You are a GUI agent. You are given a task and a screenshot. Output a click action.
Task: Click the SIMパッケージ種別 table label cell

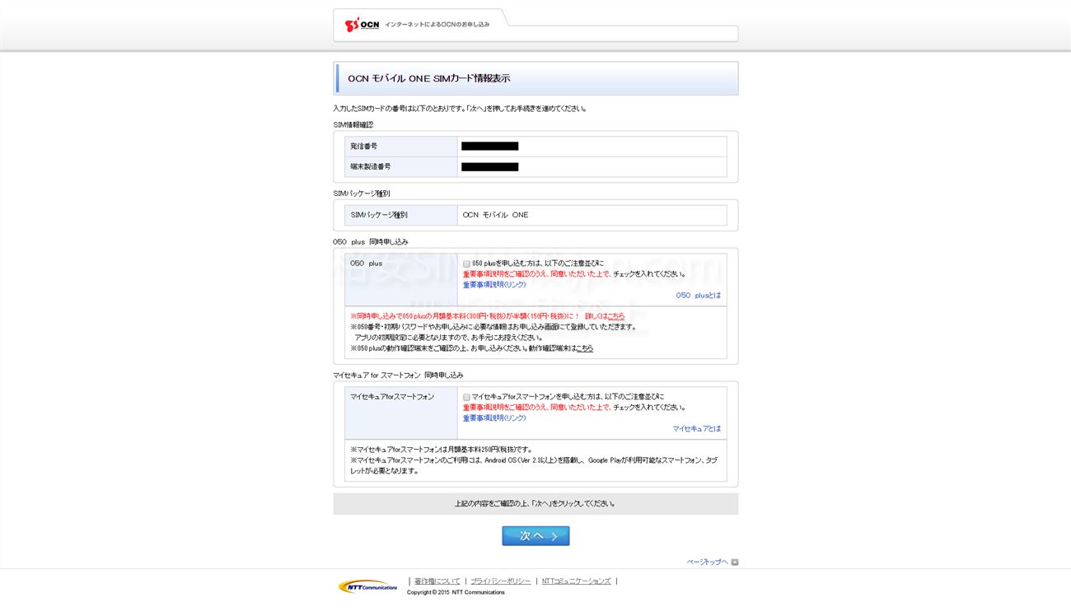(x=401, y=215)
